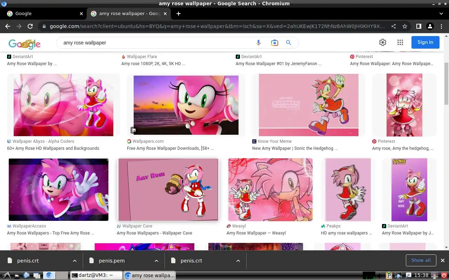449x280 pixels.
Task: Open the tab search chevron menu
Action: 441,14
